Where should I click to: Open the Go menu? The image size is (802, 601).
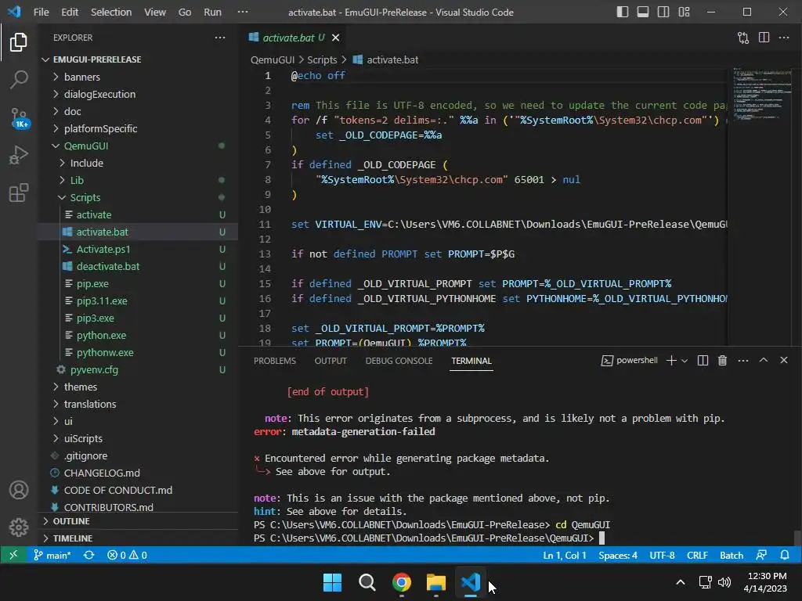[185, 12]
